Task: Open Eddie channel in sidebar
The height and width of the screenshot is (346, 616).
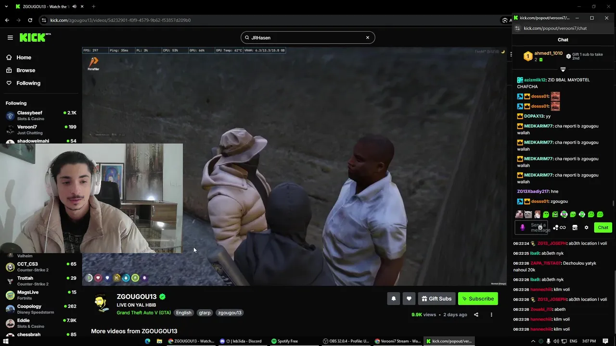Action: tap(41, 323)
